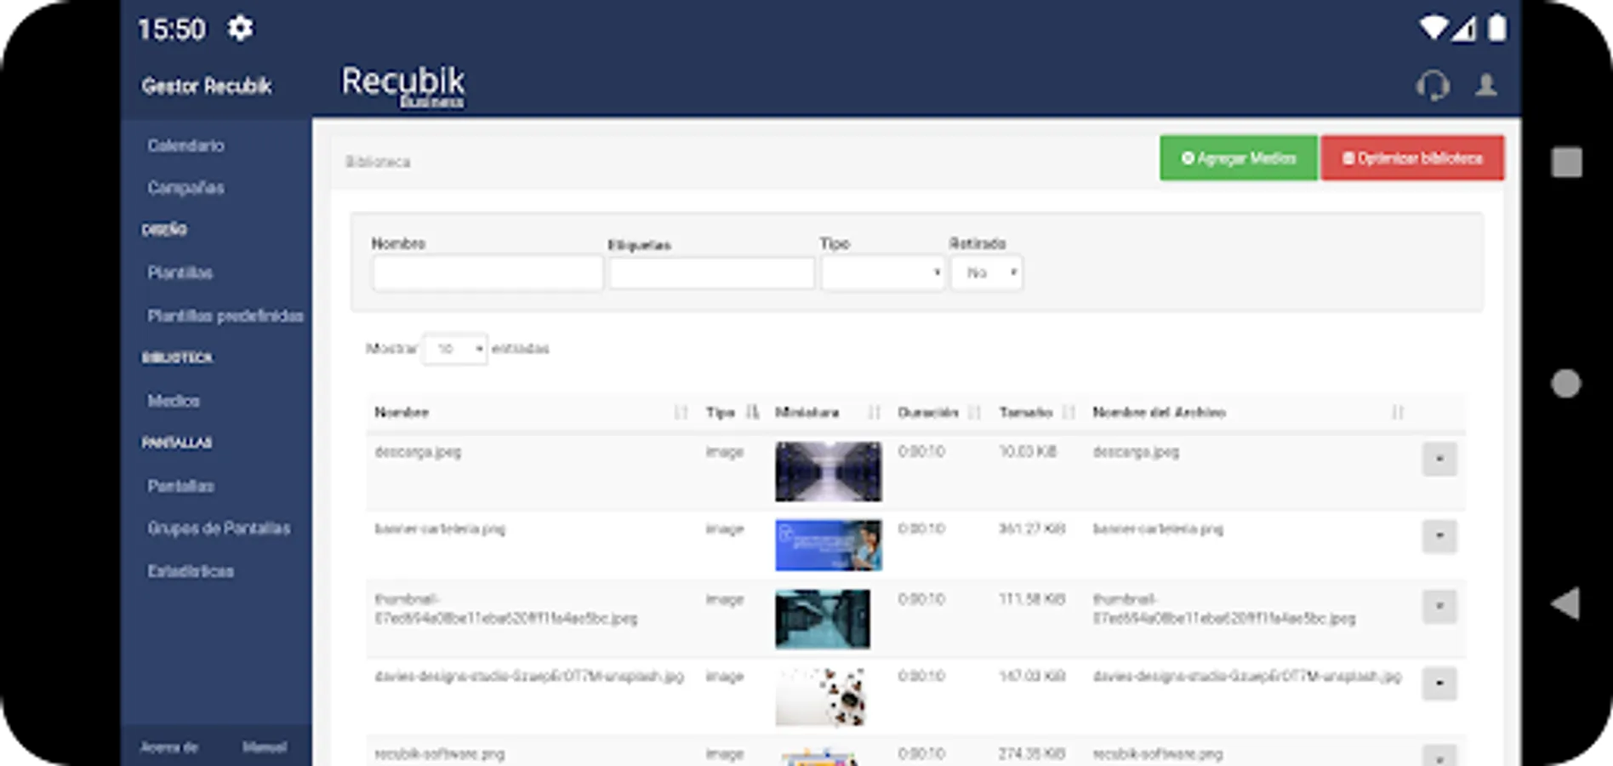1613x766 pixels.
Task: Tap the Wi-Fi status icon
Action: click(1433, 28)
